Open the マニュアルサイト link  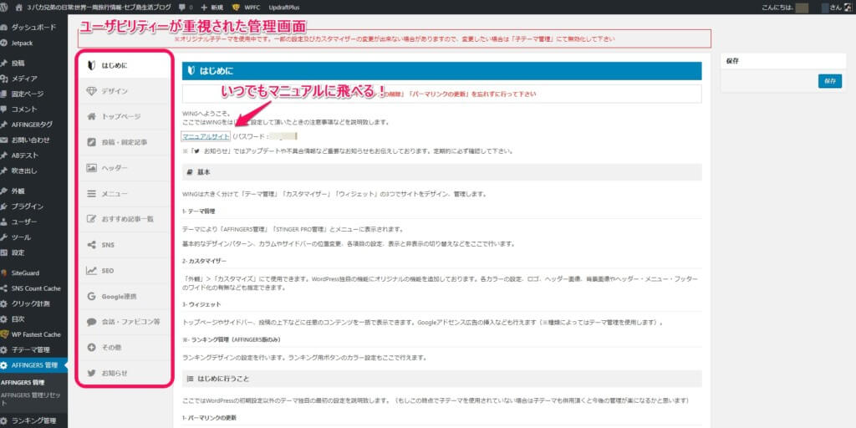tap(206, 136)
